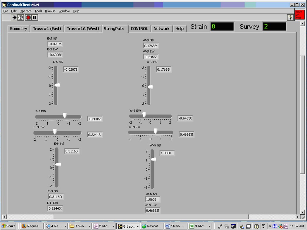Click the W-N NS vertical slider handle
This screenshot has width=307, height=230.
(x=153, y=159)
